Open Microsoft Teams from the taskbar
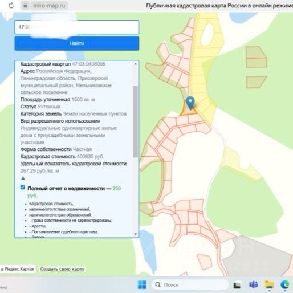 coord(253,284)
